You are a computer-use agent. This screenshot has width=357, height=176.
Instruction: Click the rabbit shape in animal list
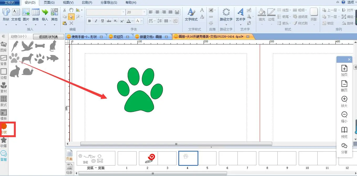(15, 71)
